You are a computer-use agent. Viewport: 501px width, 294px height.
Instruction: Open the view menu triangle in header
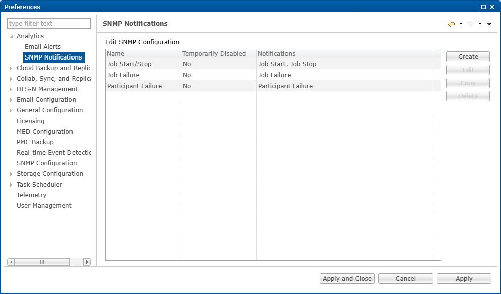[x=489, y=24]
